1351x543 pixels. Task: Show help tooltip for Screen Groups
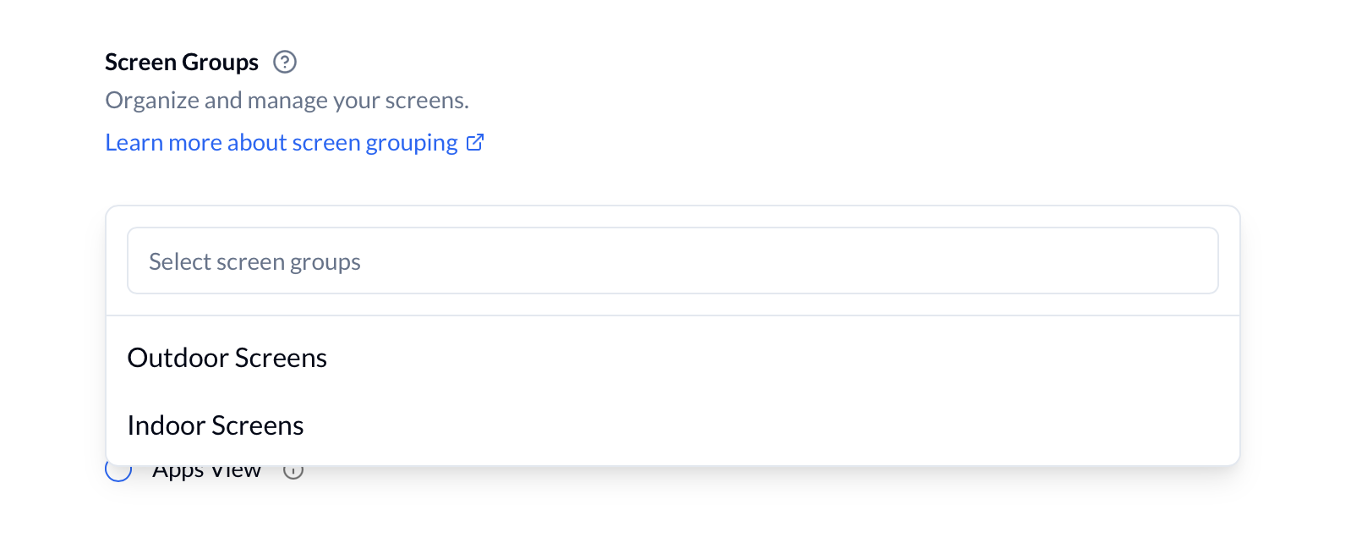tap(285, 62)
